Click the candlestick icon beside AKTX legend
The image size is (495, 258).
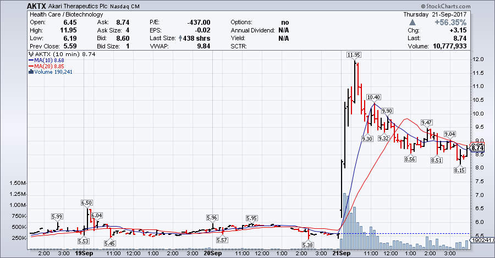[x=31, y=55]
